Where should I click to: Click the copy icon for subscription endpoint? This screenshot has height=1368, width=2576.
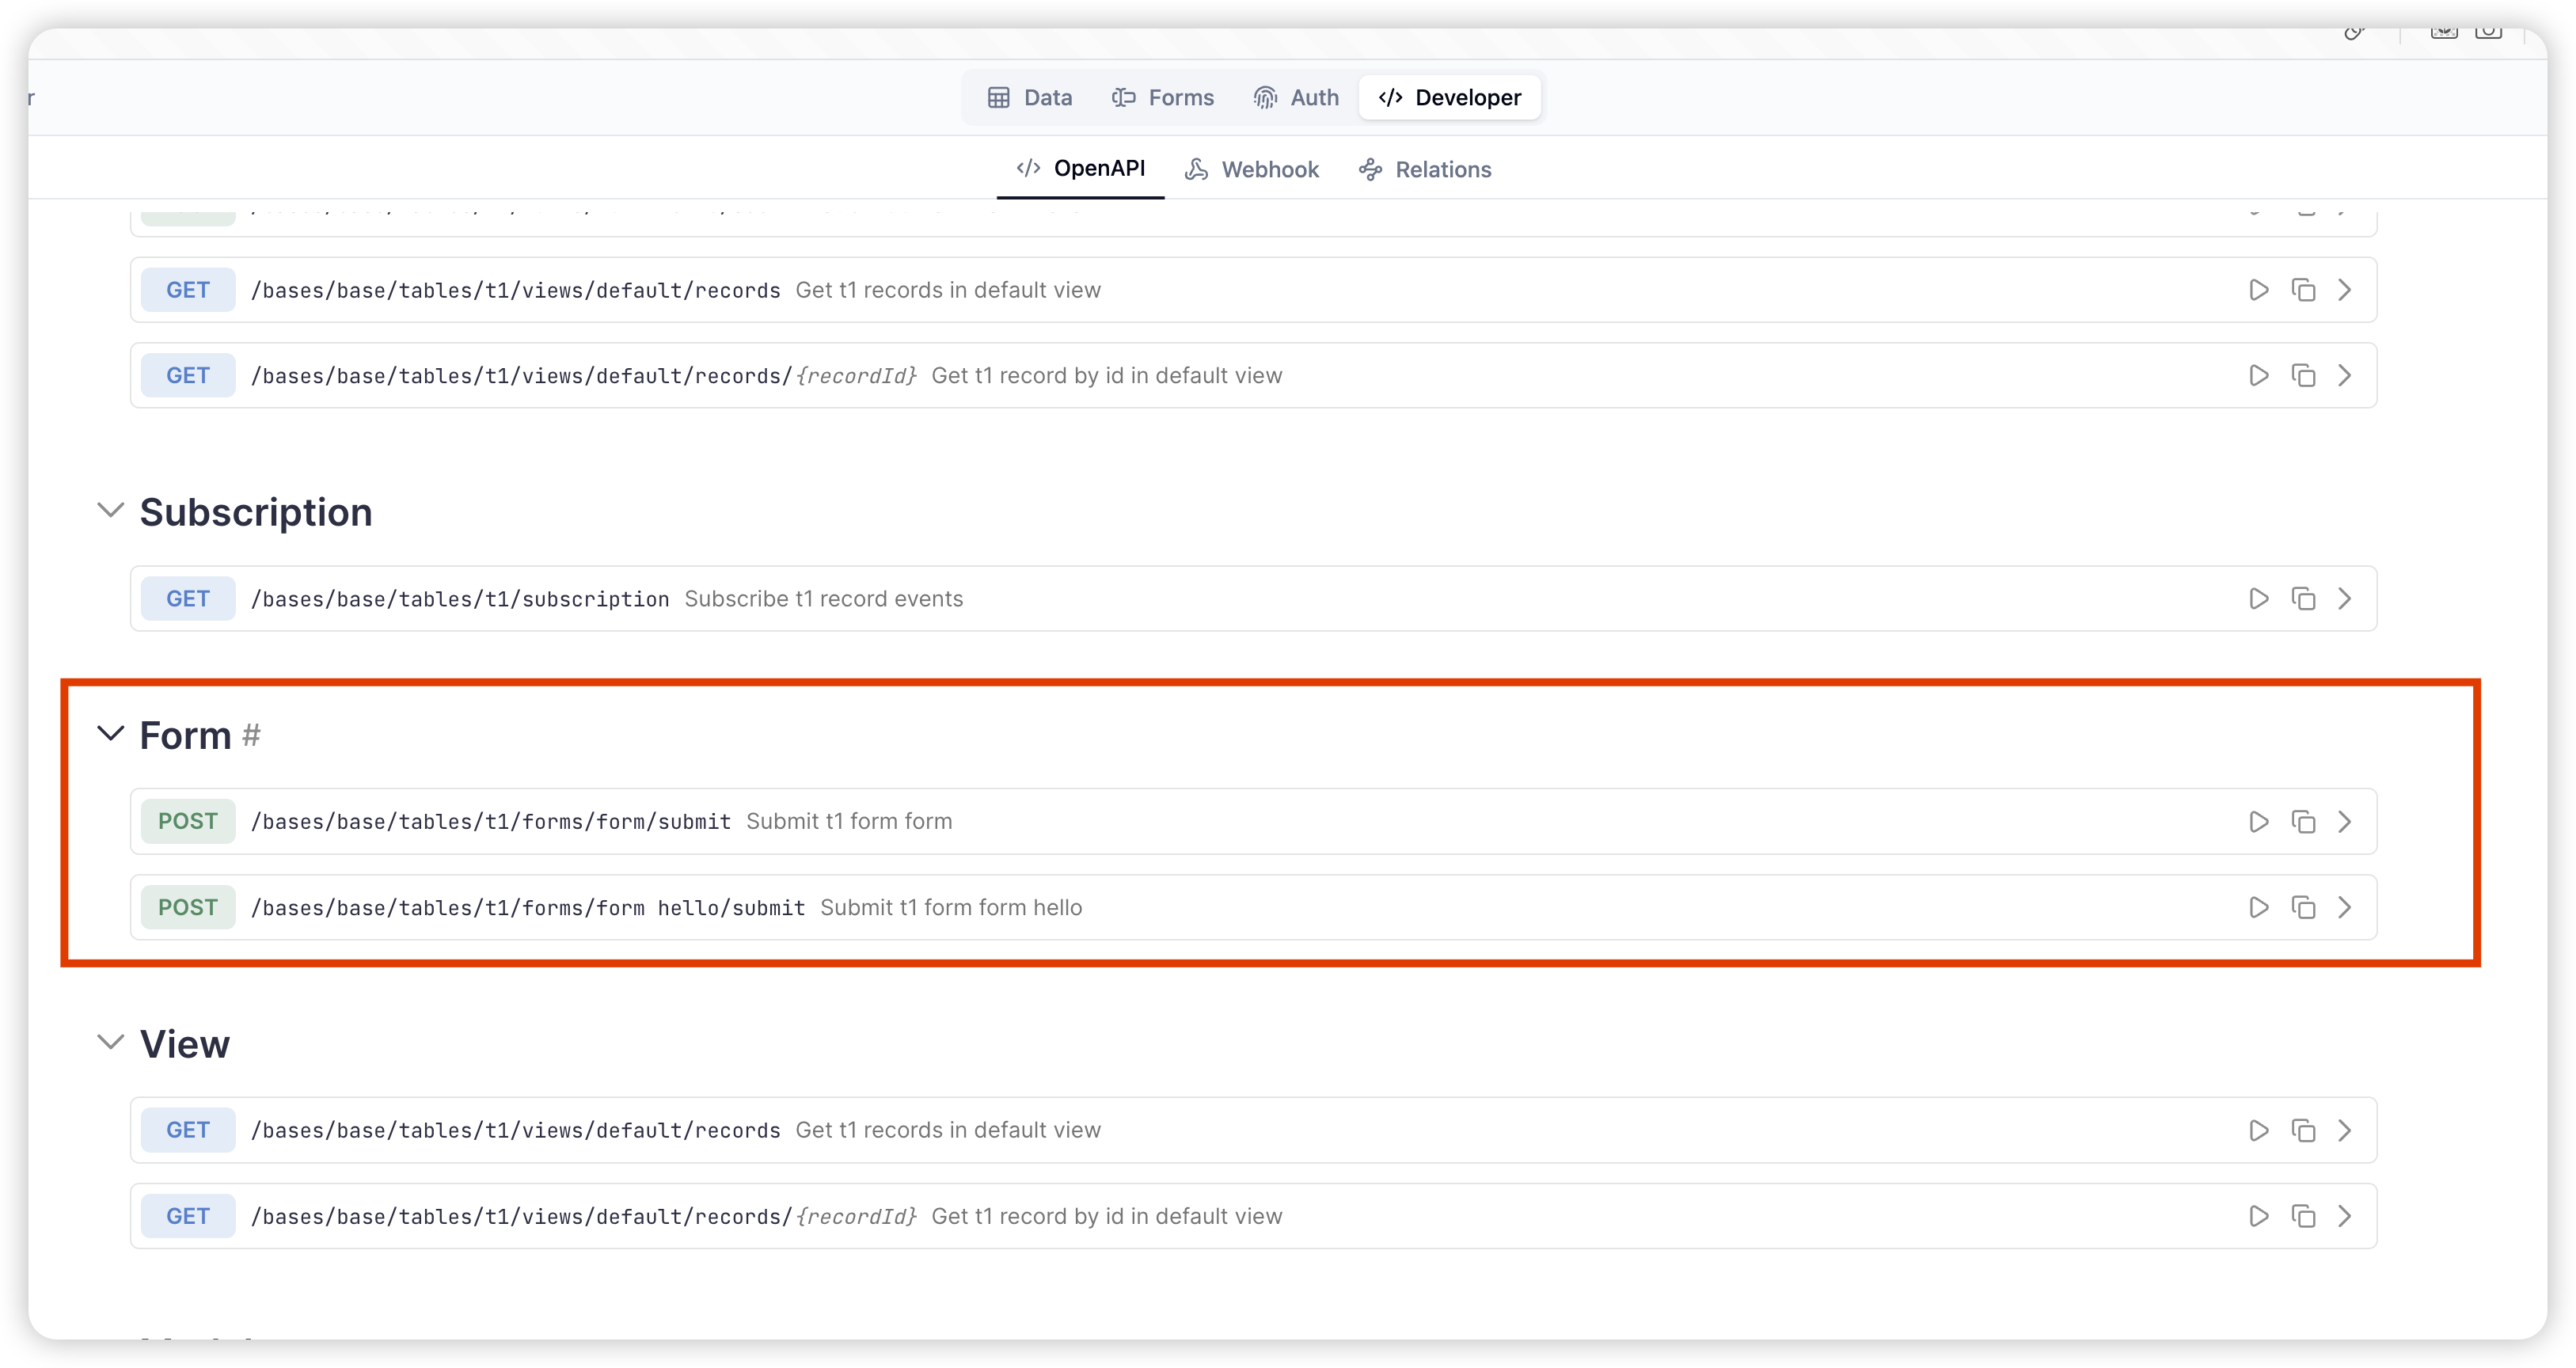tap(2304, 598)
